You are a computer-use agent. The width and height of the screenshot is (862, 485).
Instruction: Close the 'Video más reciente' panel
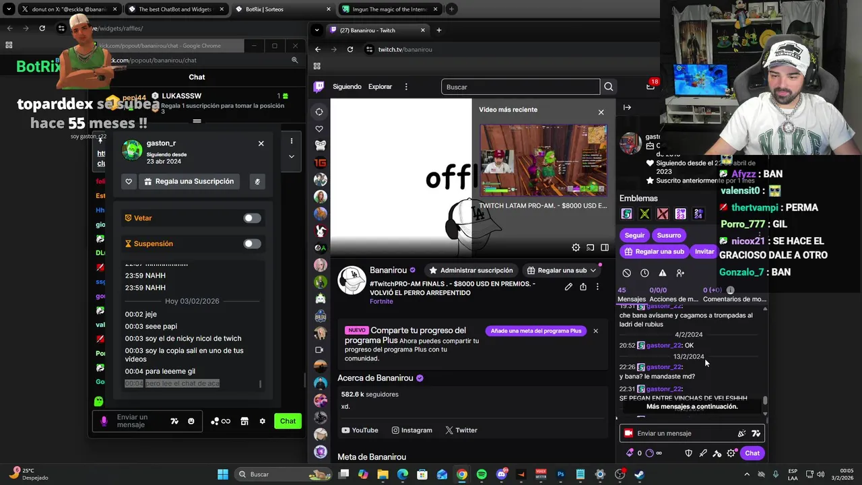point(601,112)
